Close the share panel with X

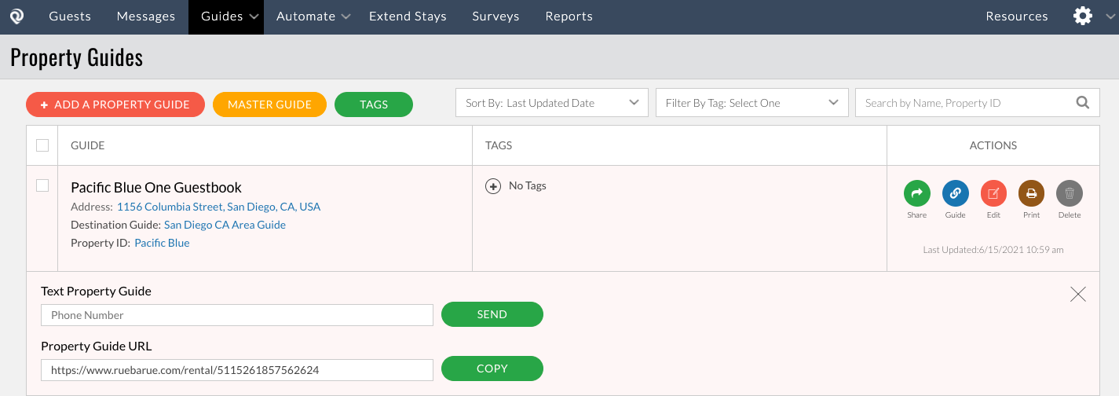click(1078, 295)
